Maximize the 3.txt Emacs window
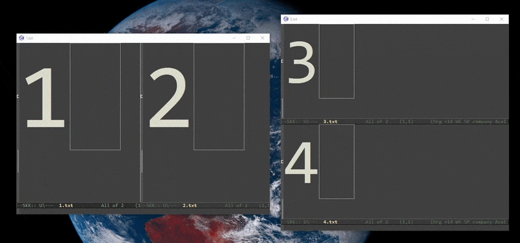 487,19
